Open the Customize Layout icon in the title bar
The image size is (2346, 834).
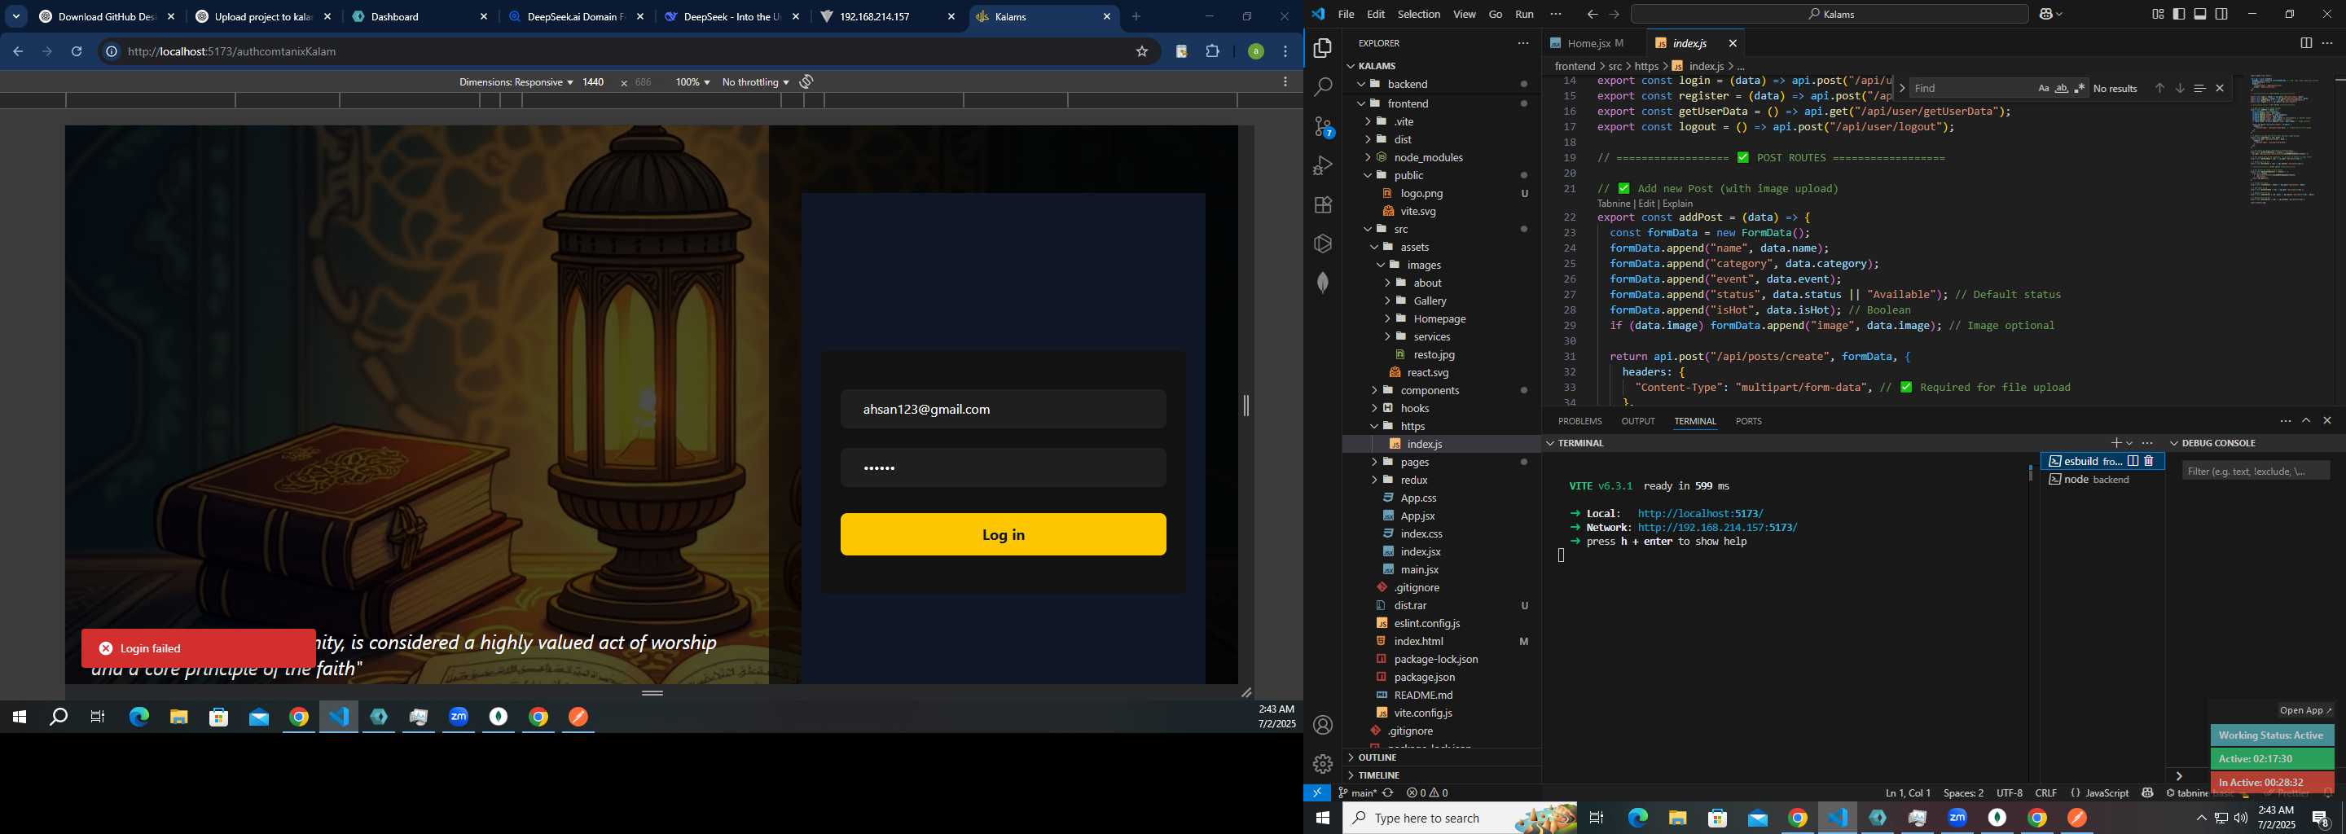click(2158, 15)
